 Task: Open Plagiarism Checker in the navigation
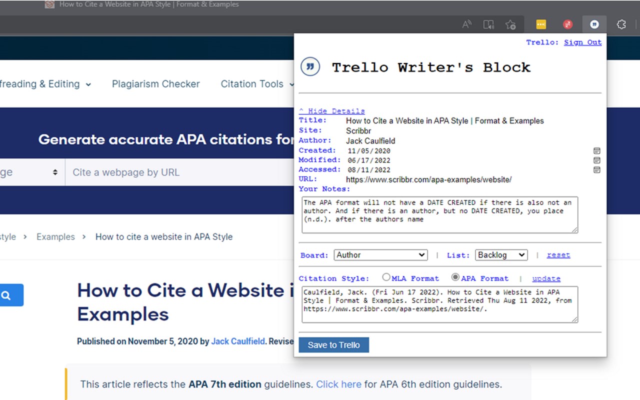(156, 84)
